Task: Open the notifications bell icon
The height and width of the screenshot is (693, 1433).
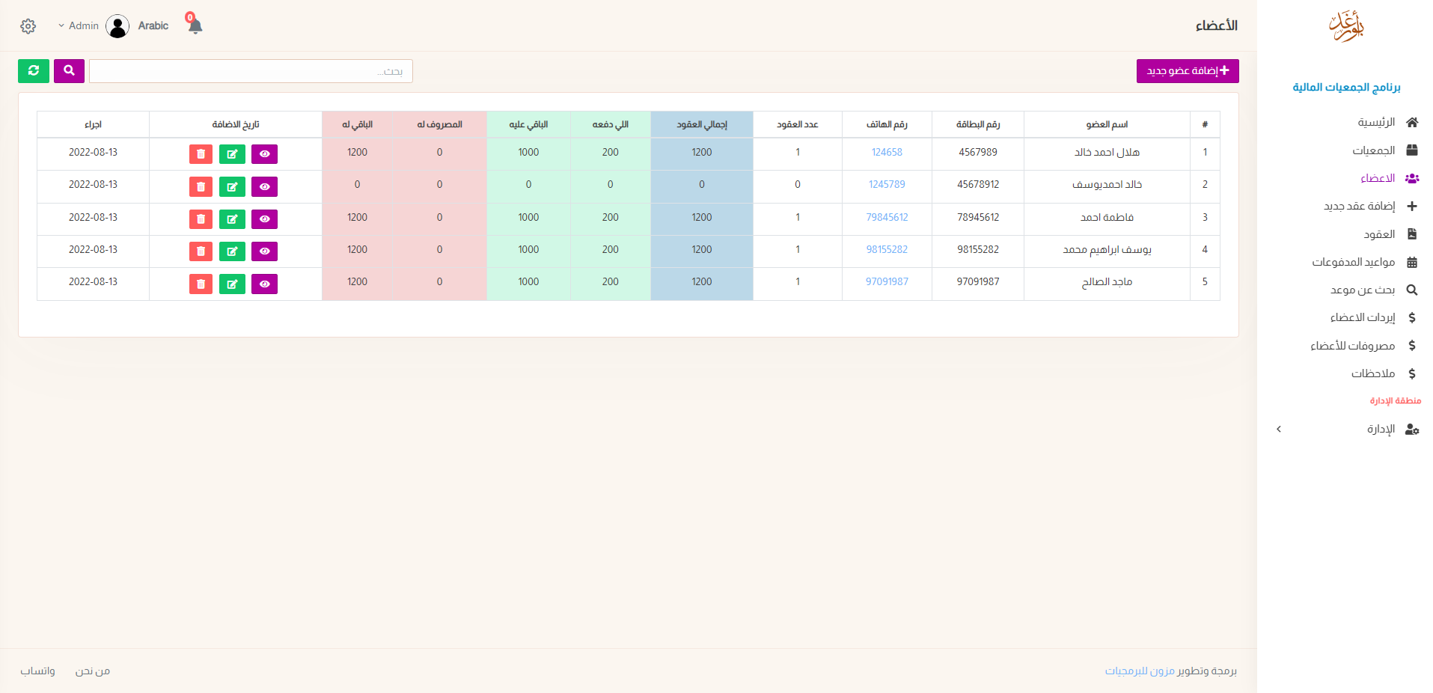Action: [x=195, y=25]
